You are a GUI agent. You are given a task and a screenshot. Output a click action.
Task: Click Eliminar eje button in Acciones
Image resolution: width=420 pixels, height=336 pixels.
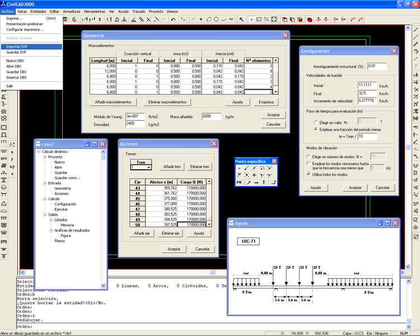170,234
